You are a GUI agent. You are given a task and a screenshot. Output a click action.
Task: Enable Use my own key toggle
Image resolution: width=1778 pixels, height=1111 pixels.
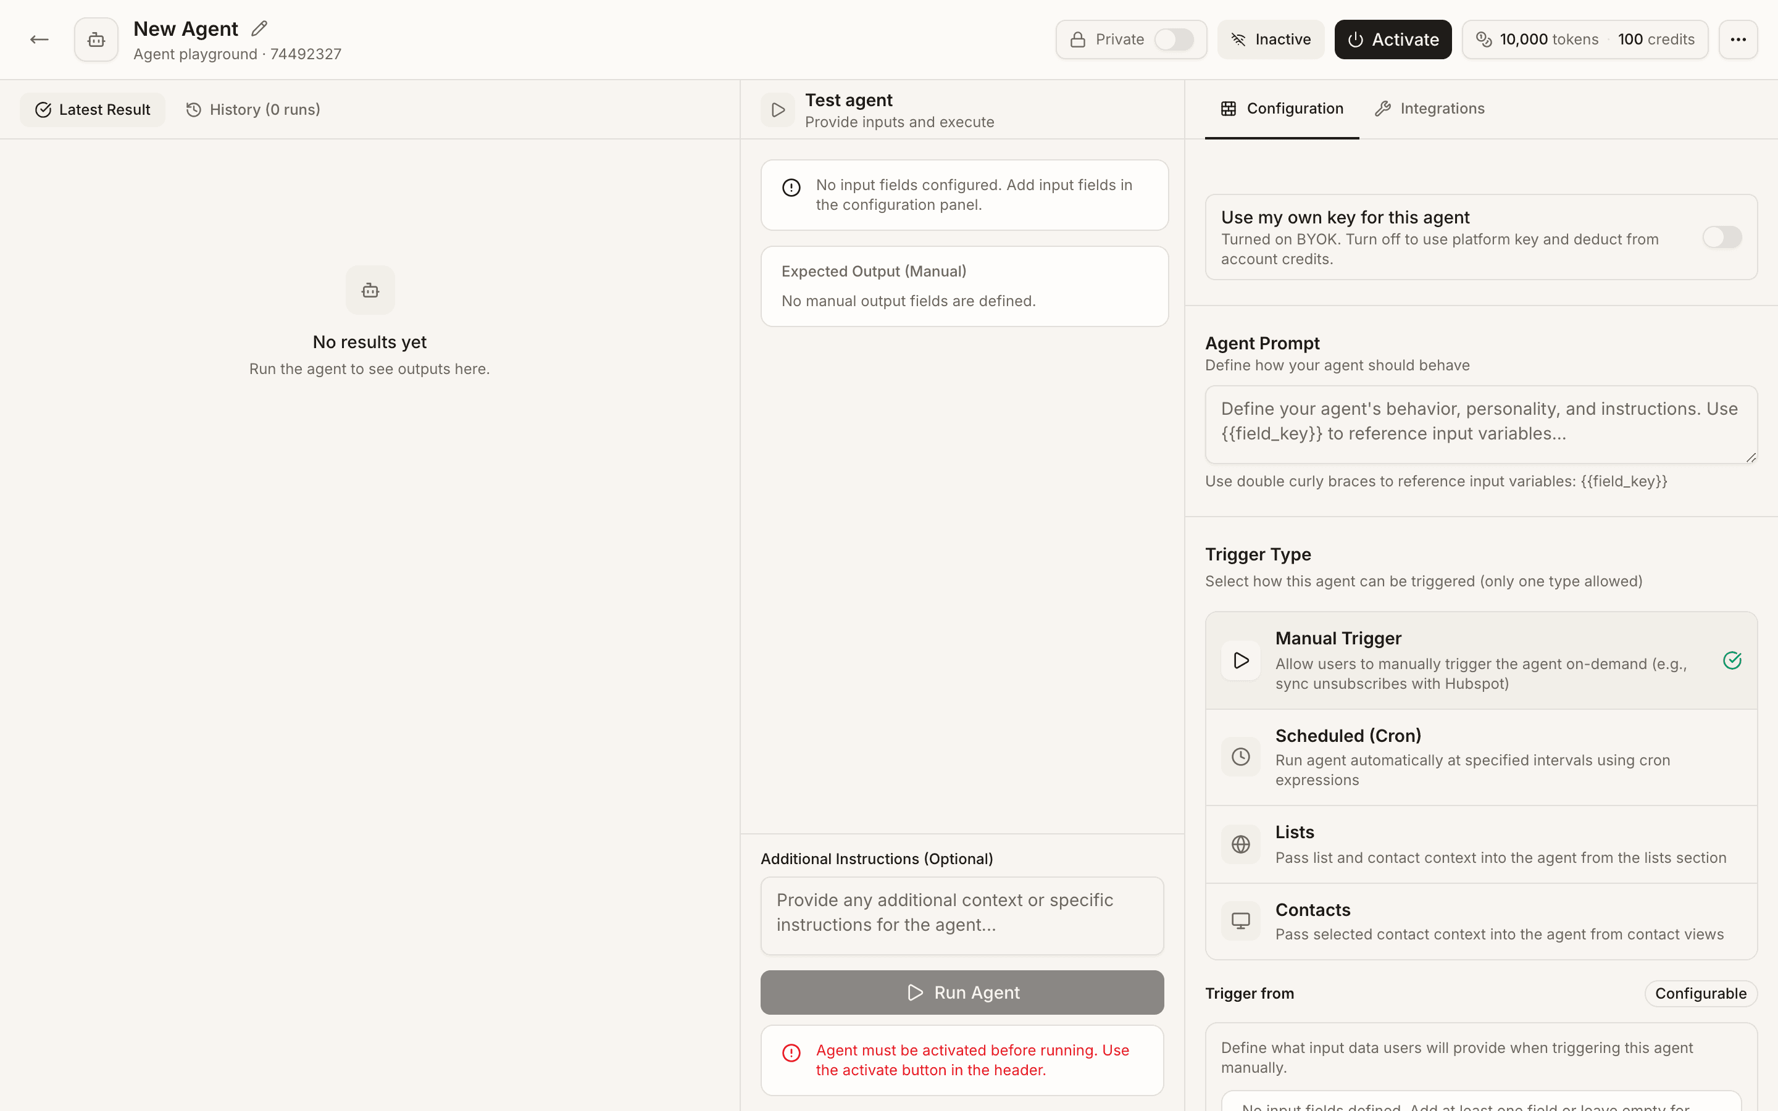tap(1722, 238)
